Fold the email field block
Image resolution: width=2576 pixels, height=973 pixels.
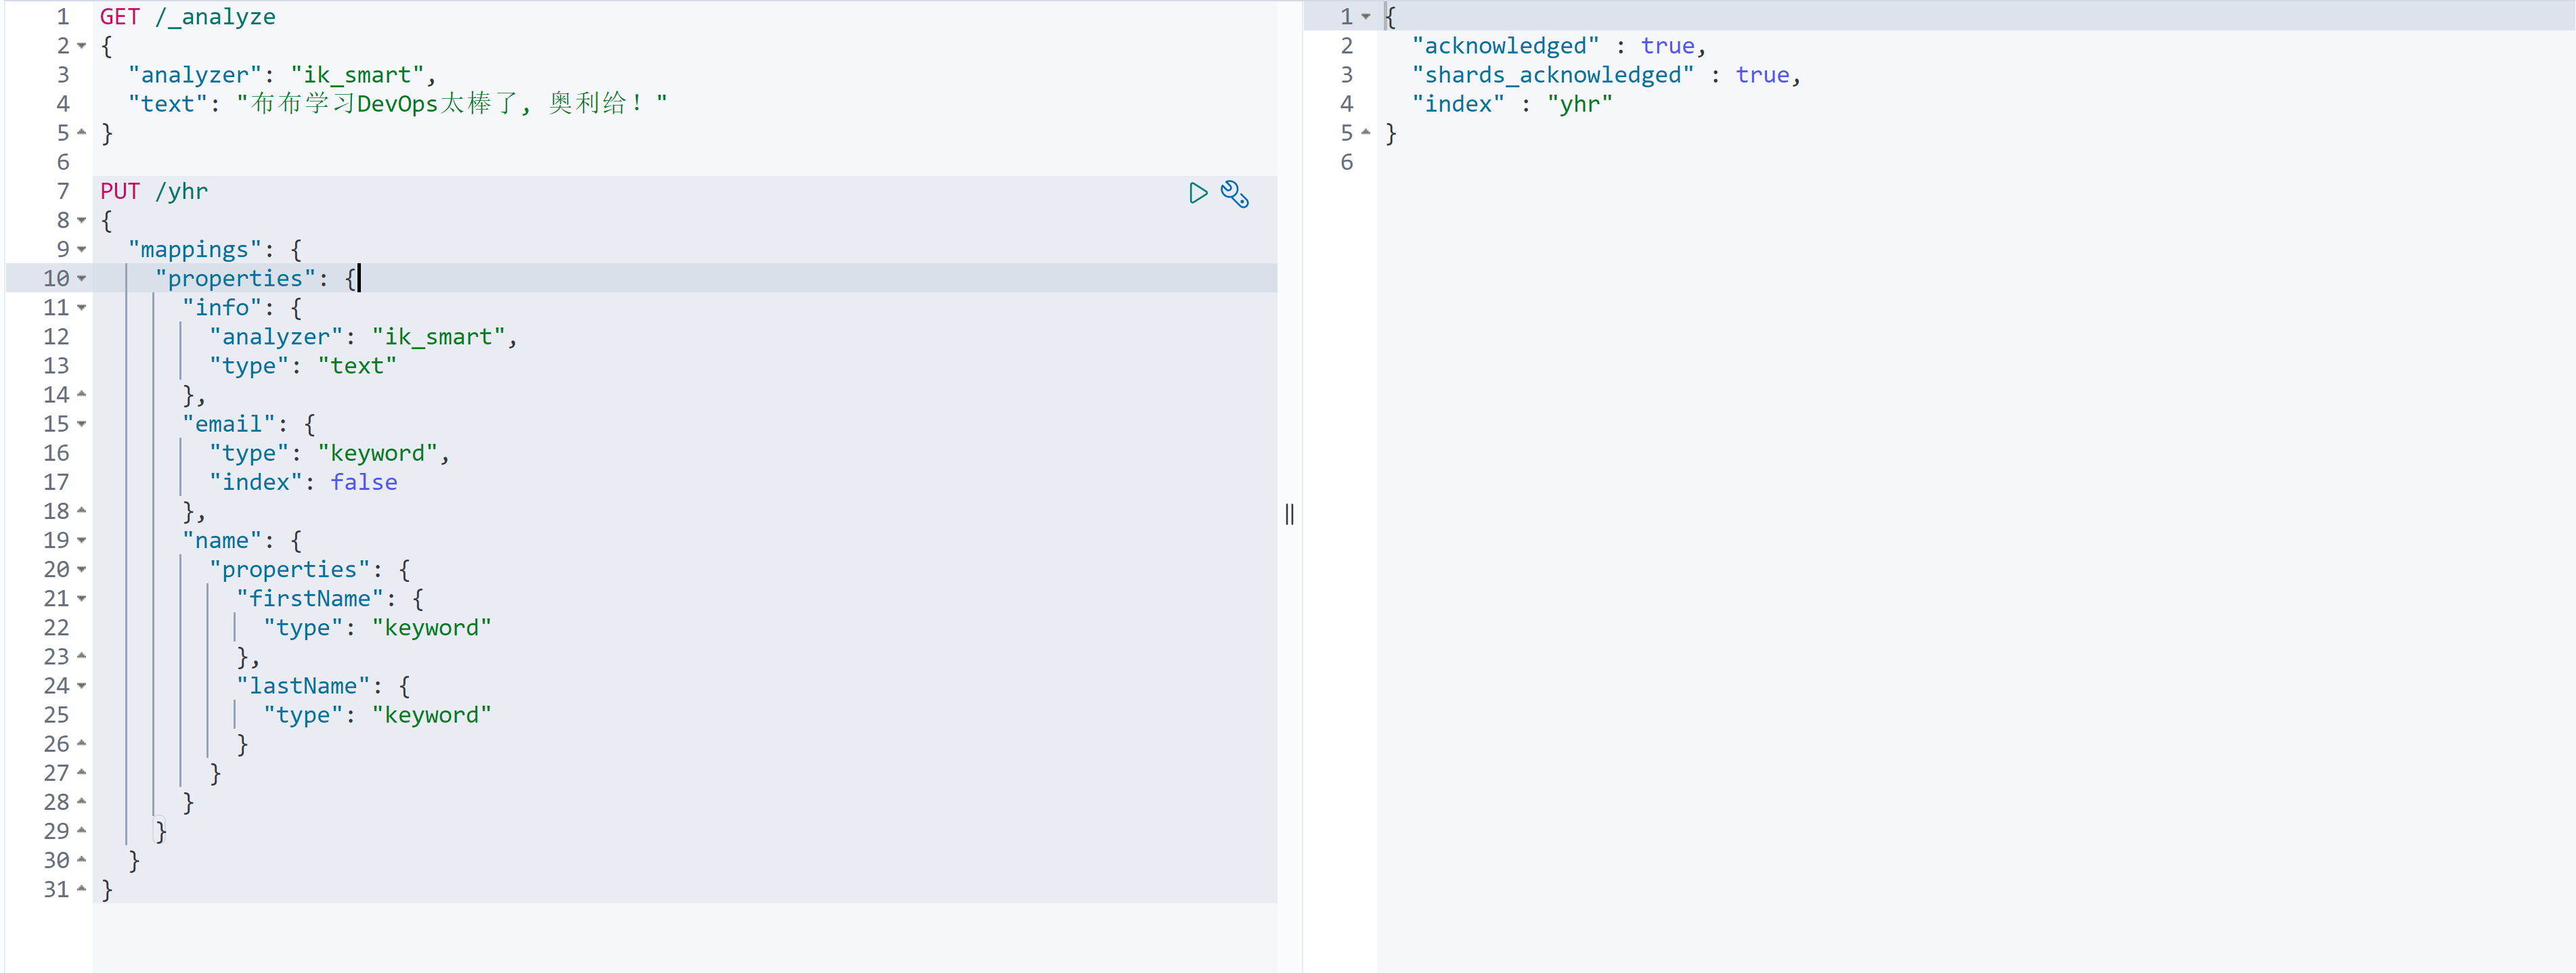82,424
